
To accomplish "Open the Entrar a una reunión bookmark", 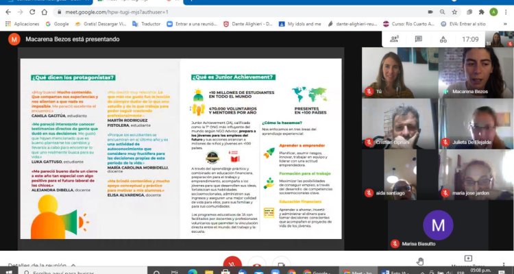I will [192, 24].
